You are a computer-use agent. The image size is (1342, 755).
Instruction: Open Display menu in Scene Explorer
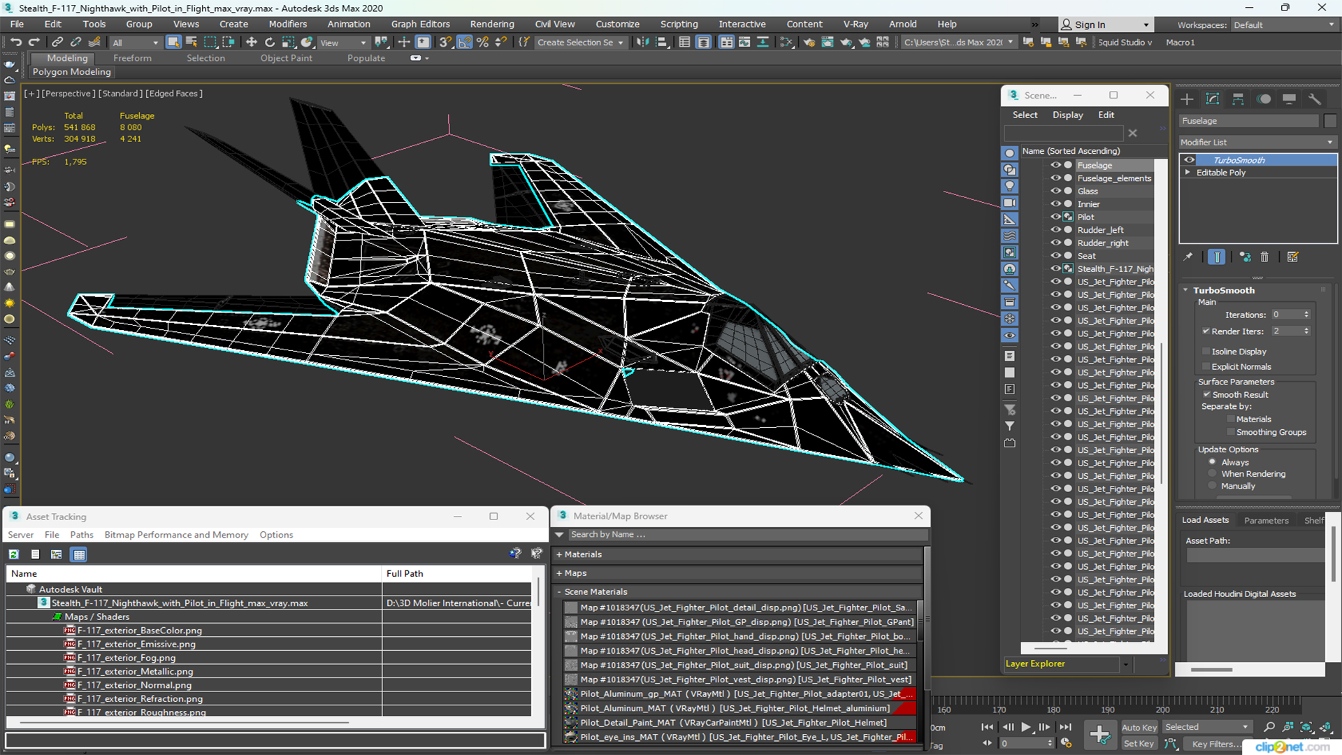[x=1068, y=115]
